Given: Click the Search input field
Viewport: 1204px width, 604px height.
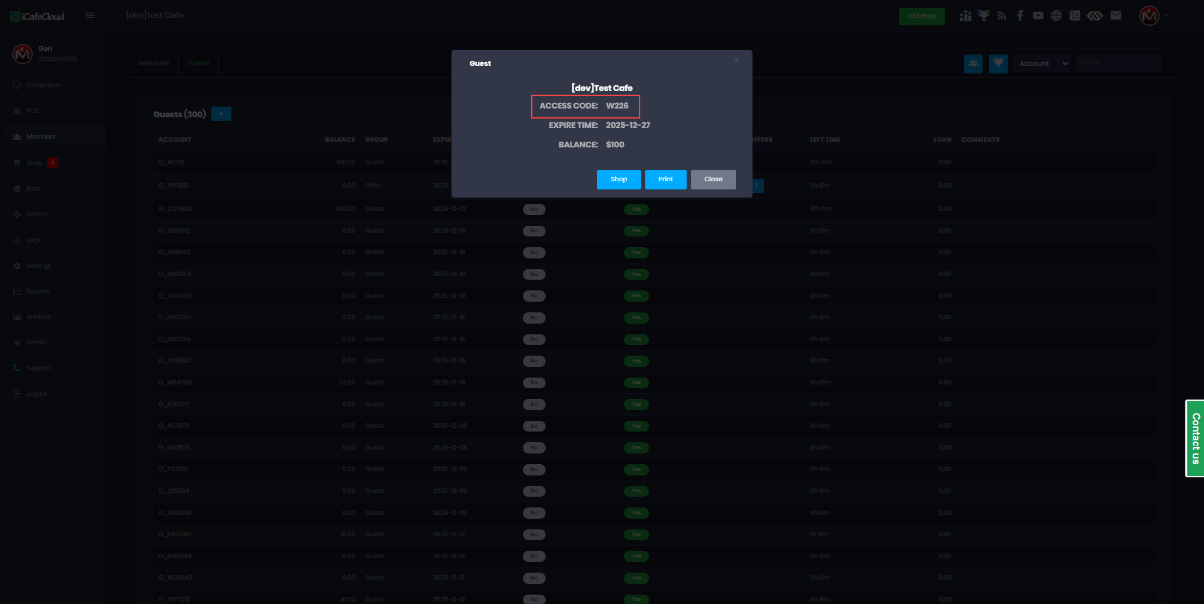Looking at the screenshot, I should [x=1117, y=63].
